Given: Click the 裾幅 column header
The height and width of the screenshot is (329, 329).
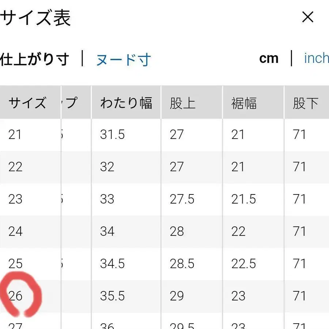Looking at the screenshot, I should [x=244, y=103].
